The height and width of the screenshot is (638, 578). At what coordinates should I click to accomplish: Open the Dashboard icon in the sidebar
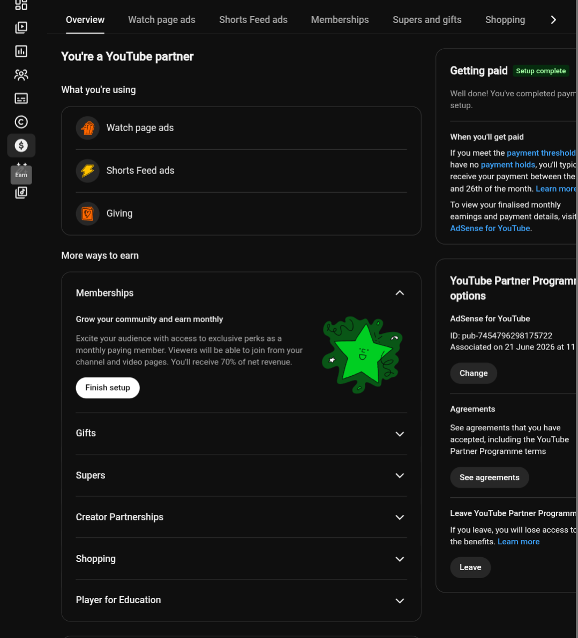pos(21,5)
